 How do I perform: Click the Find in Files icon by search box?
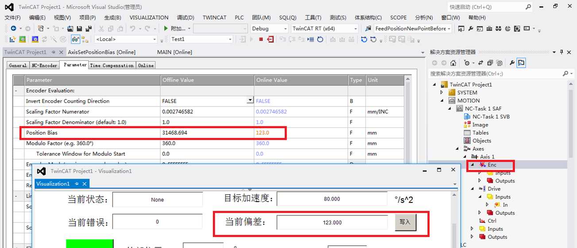368,28
